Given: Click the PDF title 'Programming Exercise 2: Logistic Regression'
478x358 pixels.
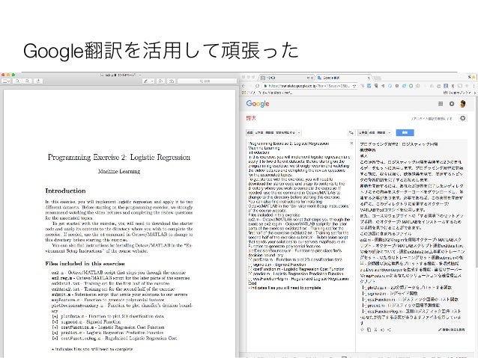Looking at the screenshot, I should (119, 157).
